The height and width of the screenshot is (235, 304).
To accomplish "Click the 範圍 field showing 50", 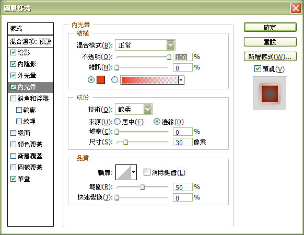I will pyautogui.click(x=183, y=187).
